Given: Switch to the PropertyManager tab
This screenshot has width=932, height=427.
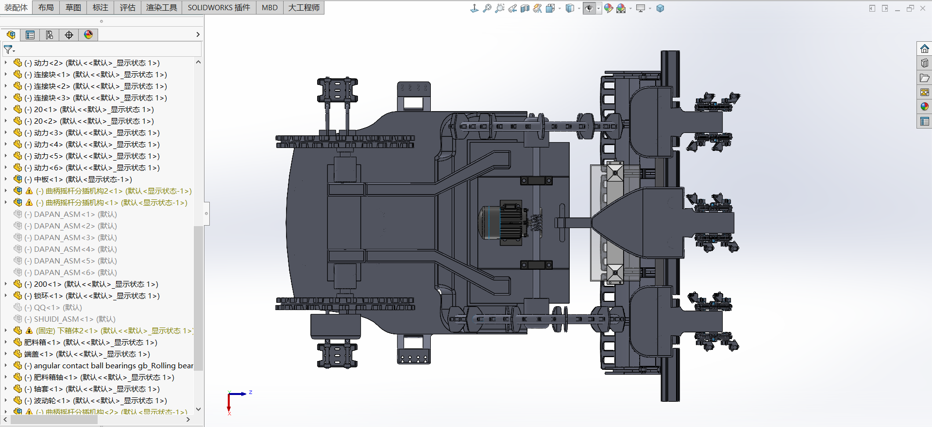Looking at the screenshot, I should 30,34.
